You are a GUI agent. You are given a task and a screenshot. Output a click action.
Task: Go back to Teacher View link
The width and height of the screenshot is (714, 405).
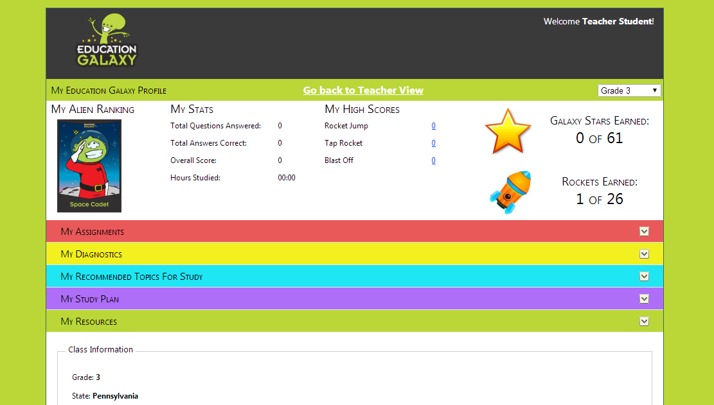click(x=363, y=90)
